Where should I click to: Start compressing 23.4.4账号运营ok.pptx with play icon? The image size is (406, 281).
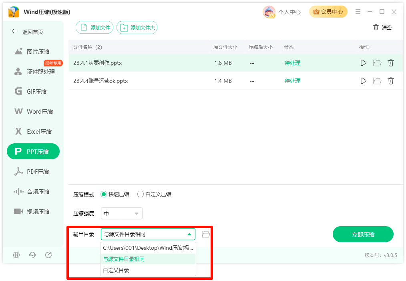click(x=364, y=81)
